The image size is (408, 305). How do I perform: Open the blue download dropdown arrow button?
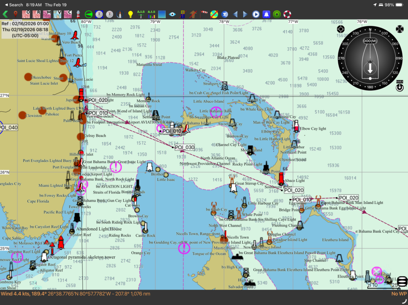(x=224, y=14)
